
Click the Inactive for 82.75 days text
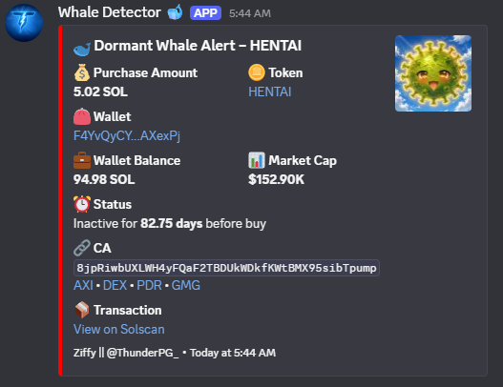pyautogui.click(x=170, y=224)
